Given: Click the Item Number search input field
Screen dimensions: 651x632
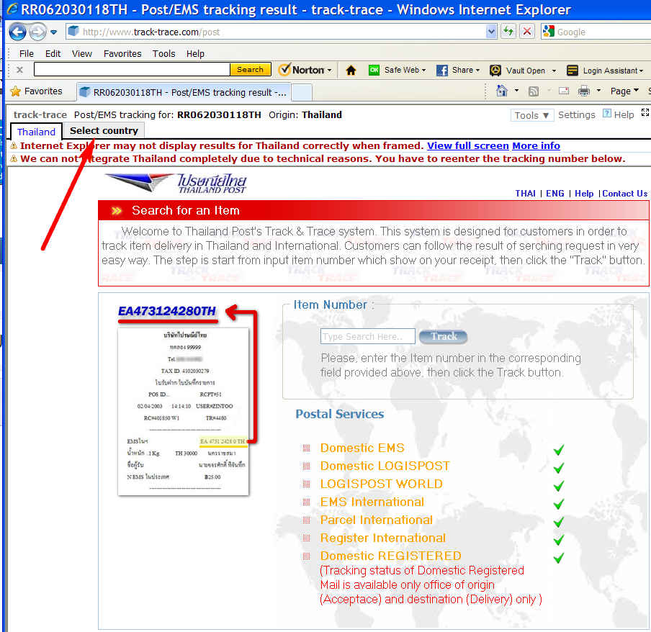Looking at the screenshot, I should [x=367, y=336].
